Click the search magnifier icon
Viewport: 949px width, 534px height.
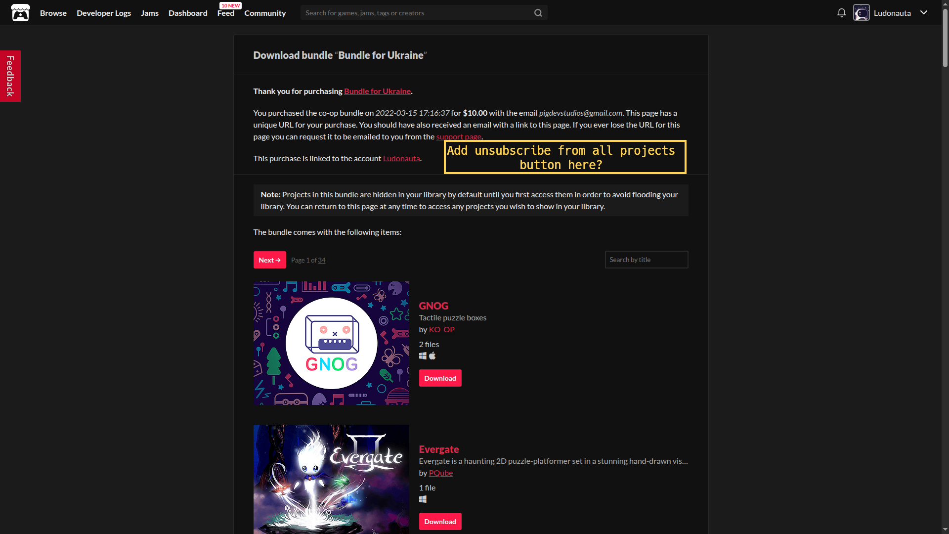(x=538, y=13)
